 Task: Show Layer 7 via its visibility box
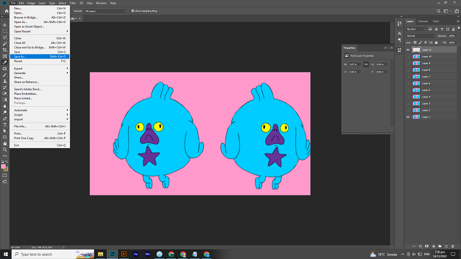coord(408,76)
